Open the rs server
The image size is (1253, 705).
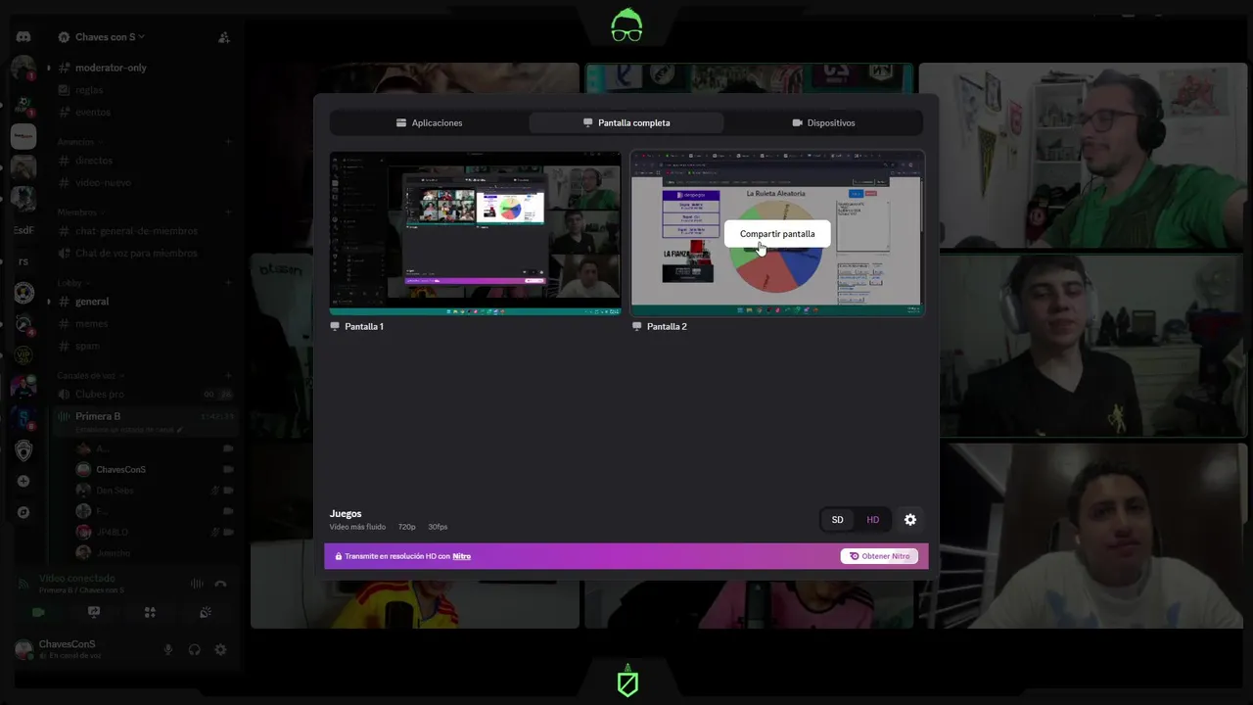coord(23,261)
